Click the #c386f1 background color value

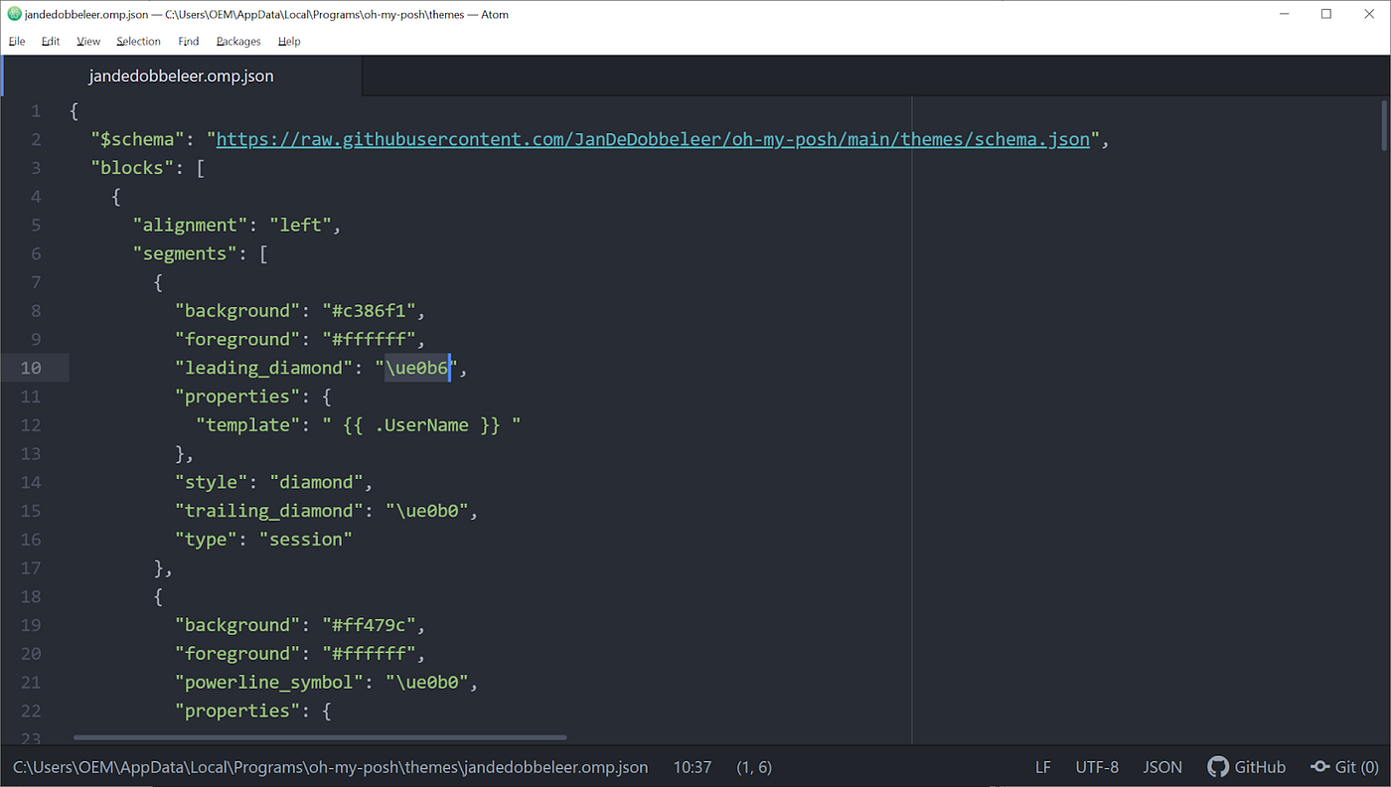click(x=369, y=310)
